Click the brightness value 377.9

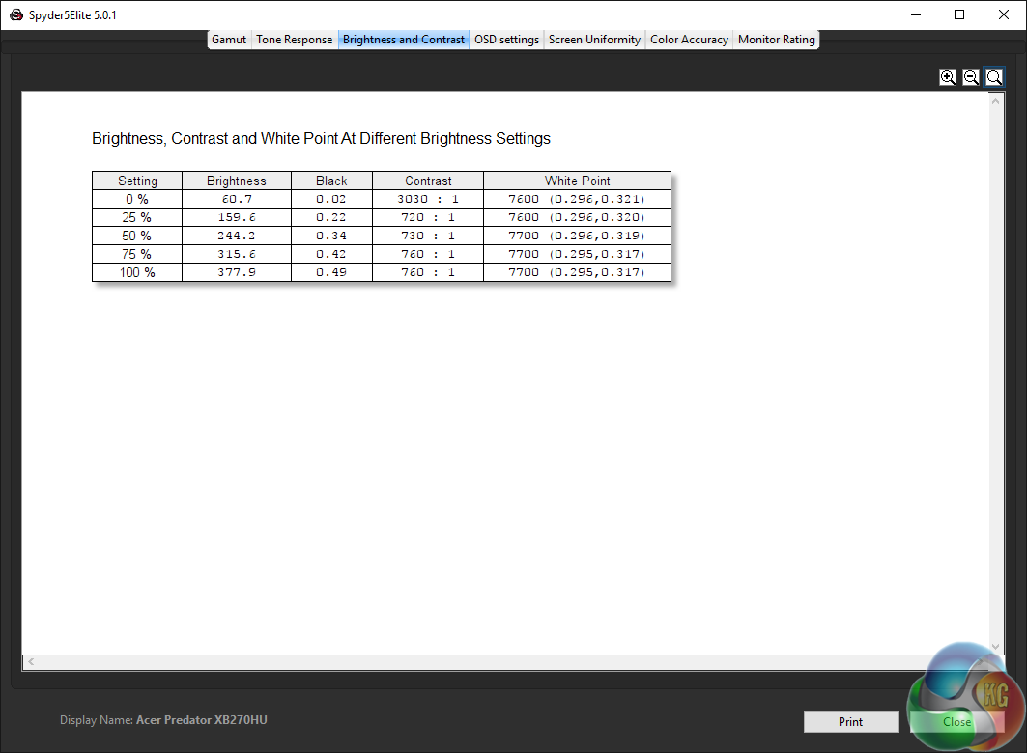tap(237, 272)
